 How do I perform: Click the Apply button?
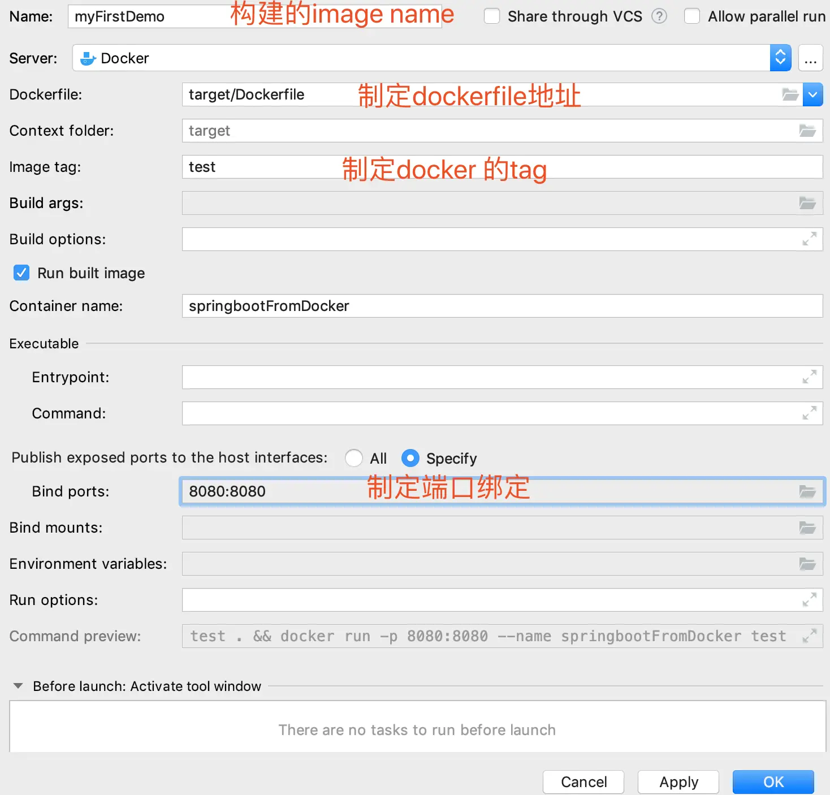click(x=678, y=782)
